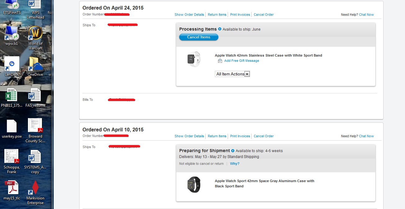Click the Why? link about cancel eligibility
This screenshot has height=209, width=405.
[x=235, y=164]
